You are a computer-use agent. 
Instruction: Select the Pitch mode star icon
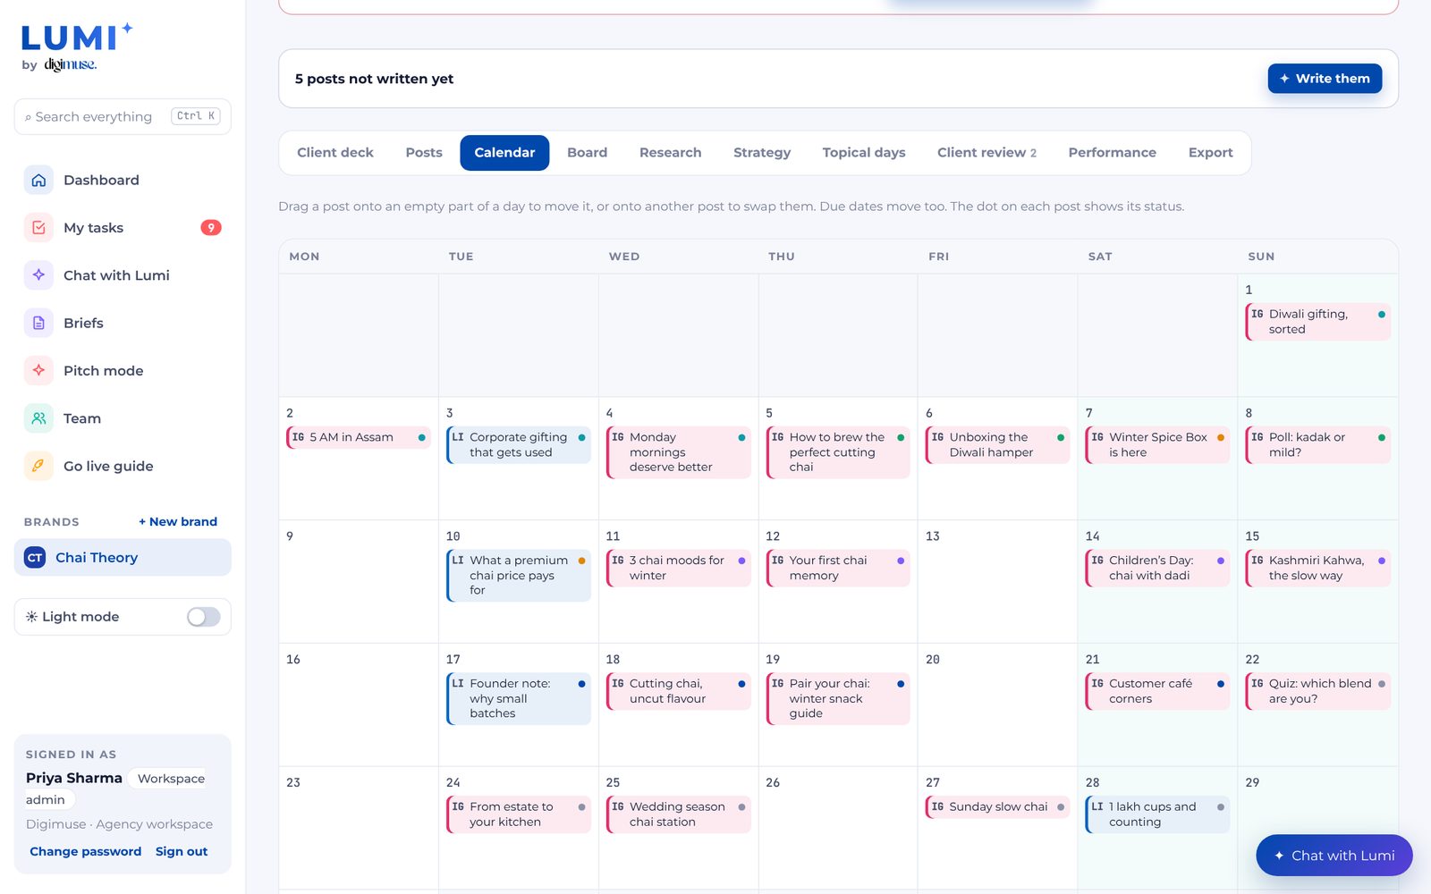click(38, 370)
